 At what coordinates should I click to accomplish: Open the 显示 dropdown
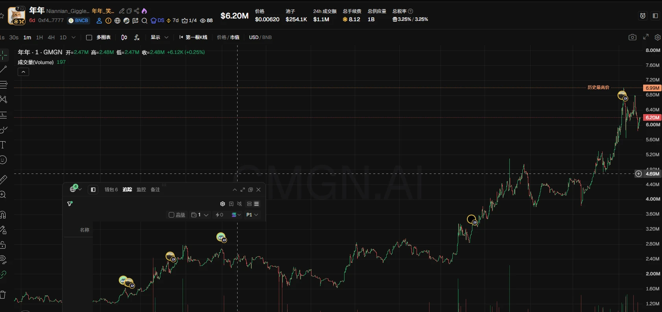[159, 37]
